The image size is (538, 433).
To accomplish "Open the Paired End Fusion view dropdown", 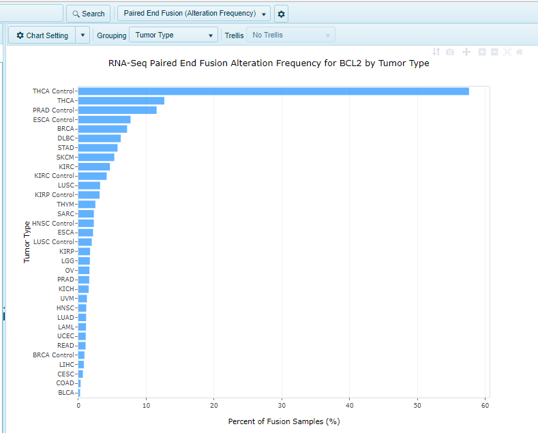I will [x=194, y=14].
